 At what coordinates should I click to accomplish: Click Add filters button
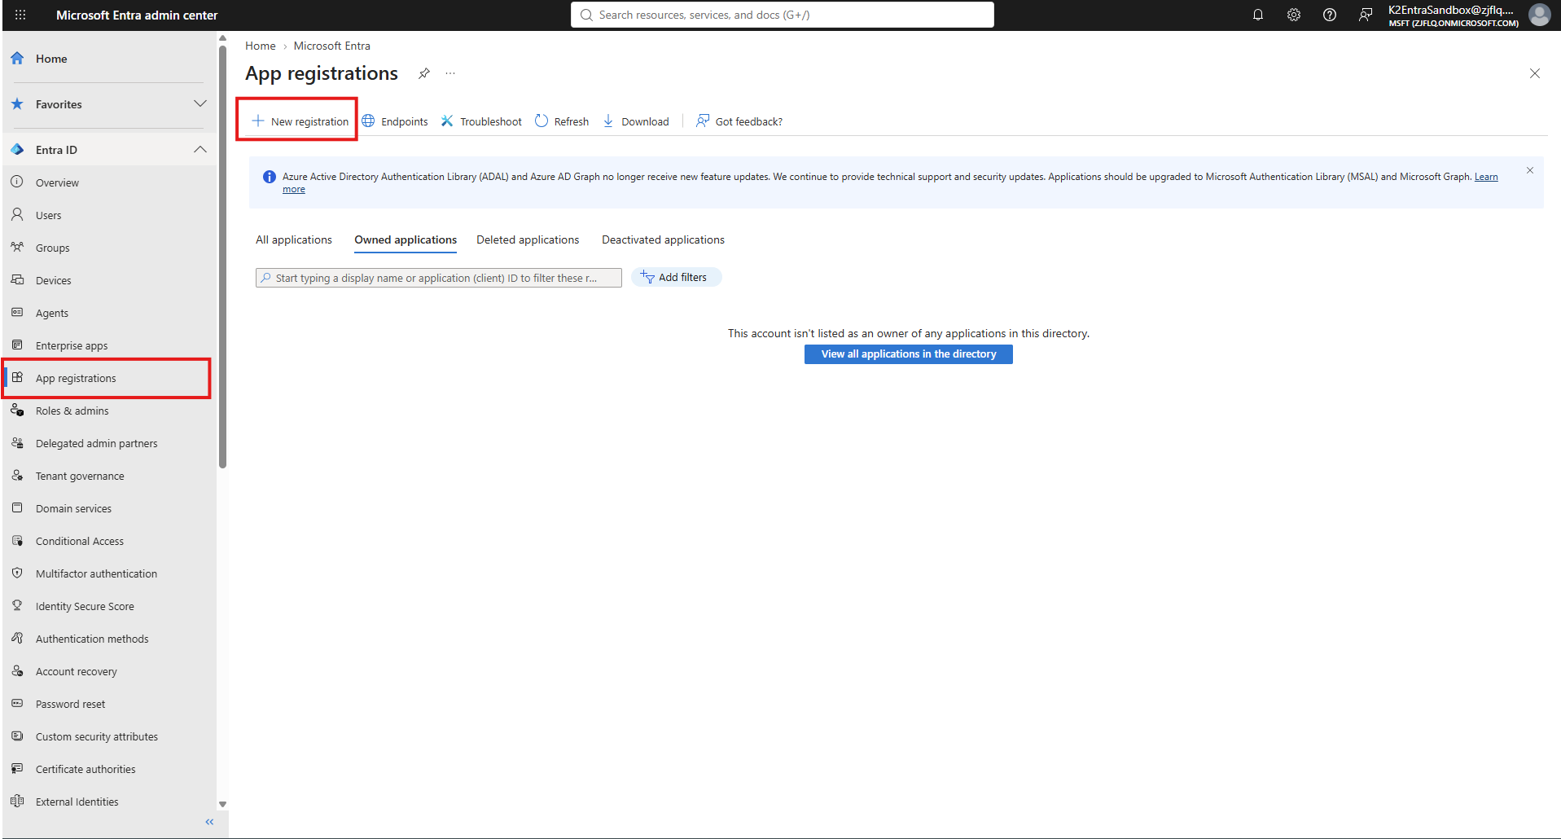pyautogui.click(x=676, y=277)
